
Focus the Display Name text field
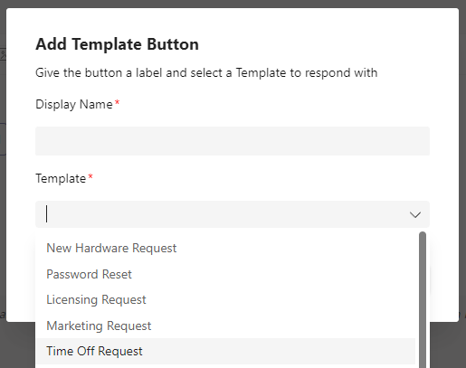pyautogui.click(x=233, y=141)
